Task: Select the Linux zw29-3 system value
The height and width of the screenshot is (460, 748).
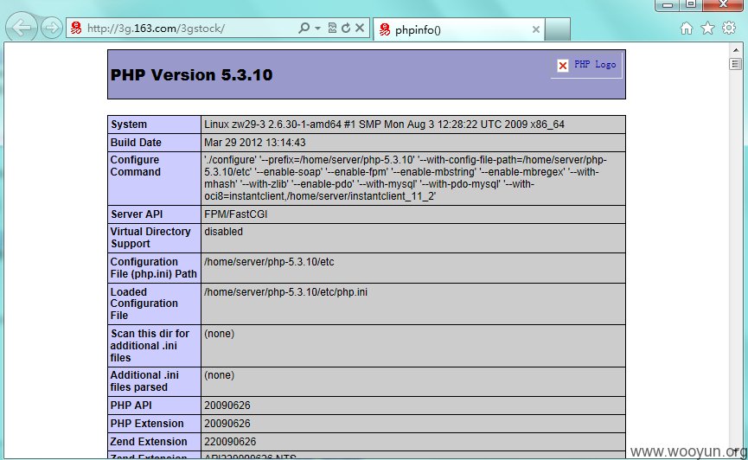Action: click(384, 124)
